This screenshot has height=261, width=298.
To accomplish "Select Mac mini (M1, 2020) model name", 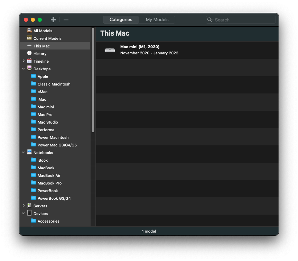I will point(140,47).
